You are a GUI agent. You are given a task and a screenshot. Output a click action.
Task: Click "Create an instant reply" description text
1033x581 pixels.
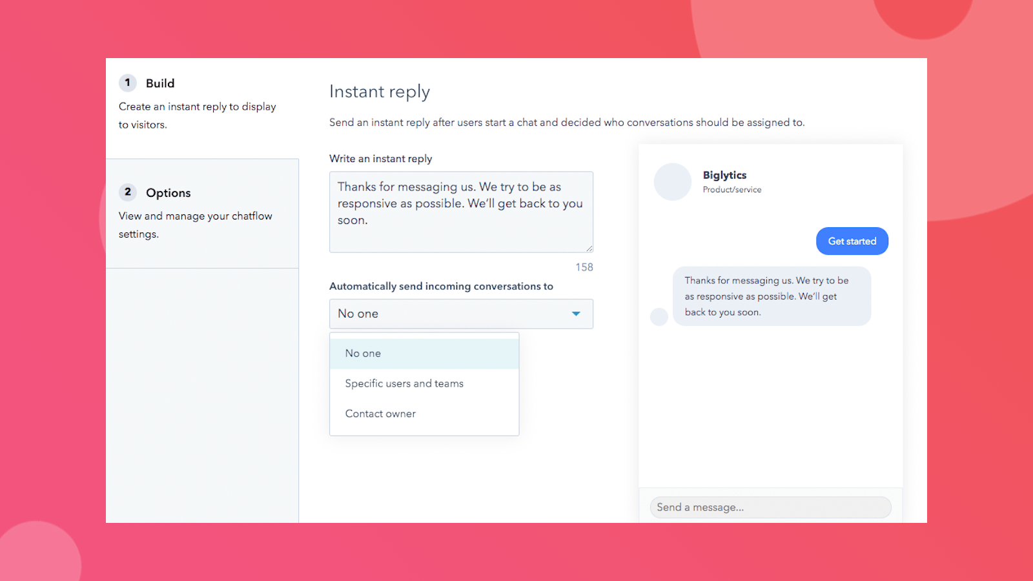(x=197, y=115)
